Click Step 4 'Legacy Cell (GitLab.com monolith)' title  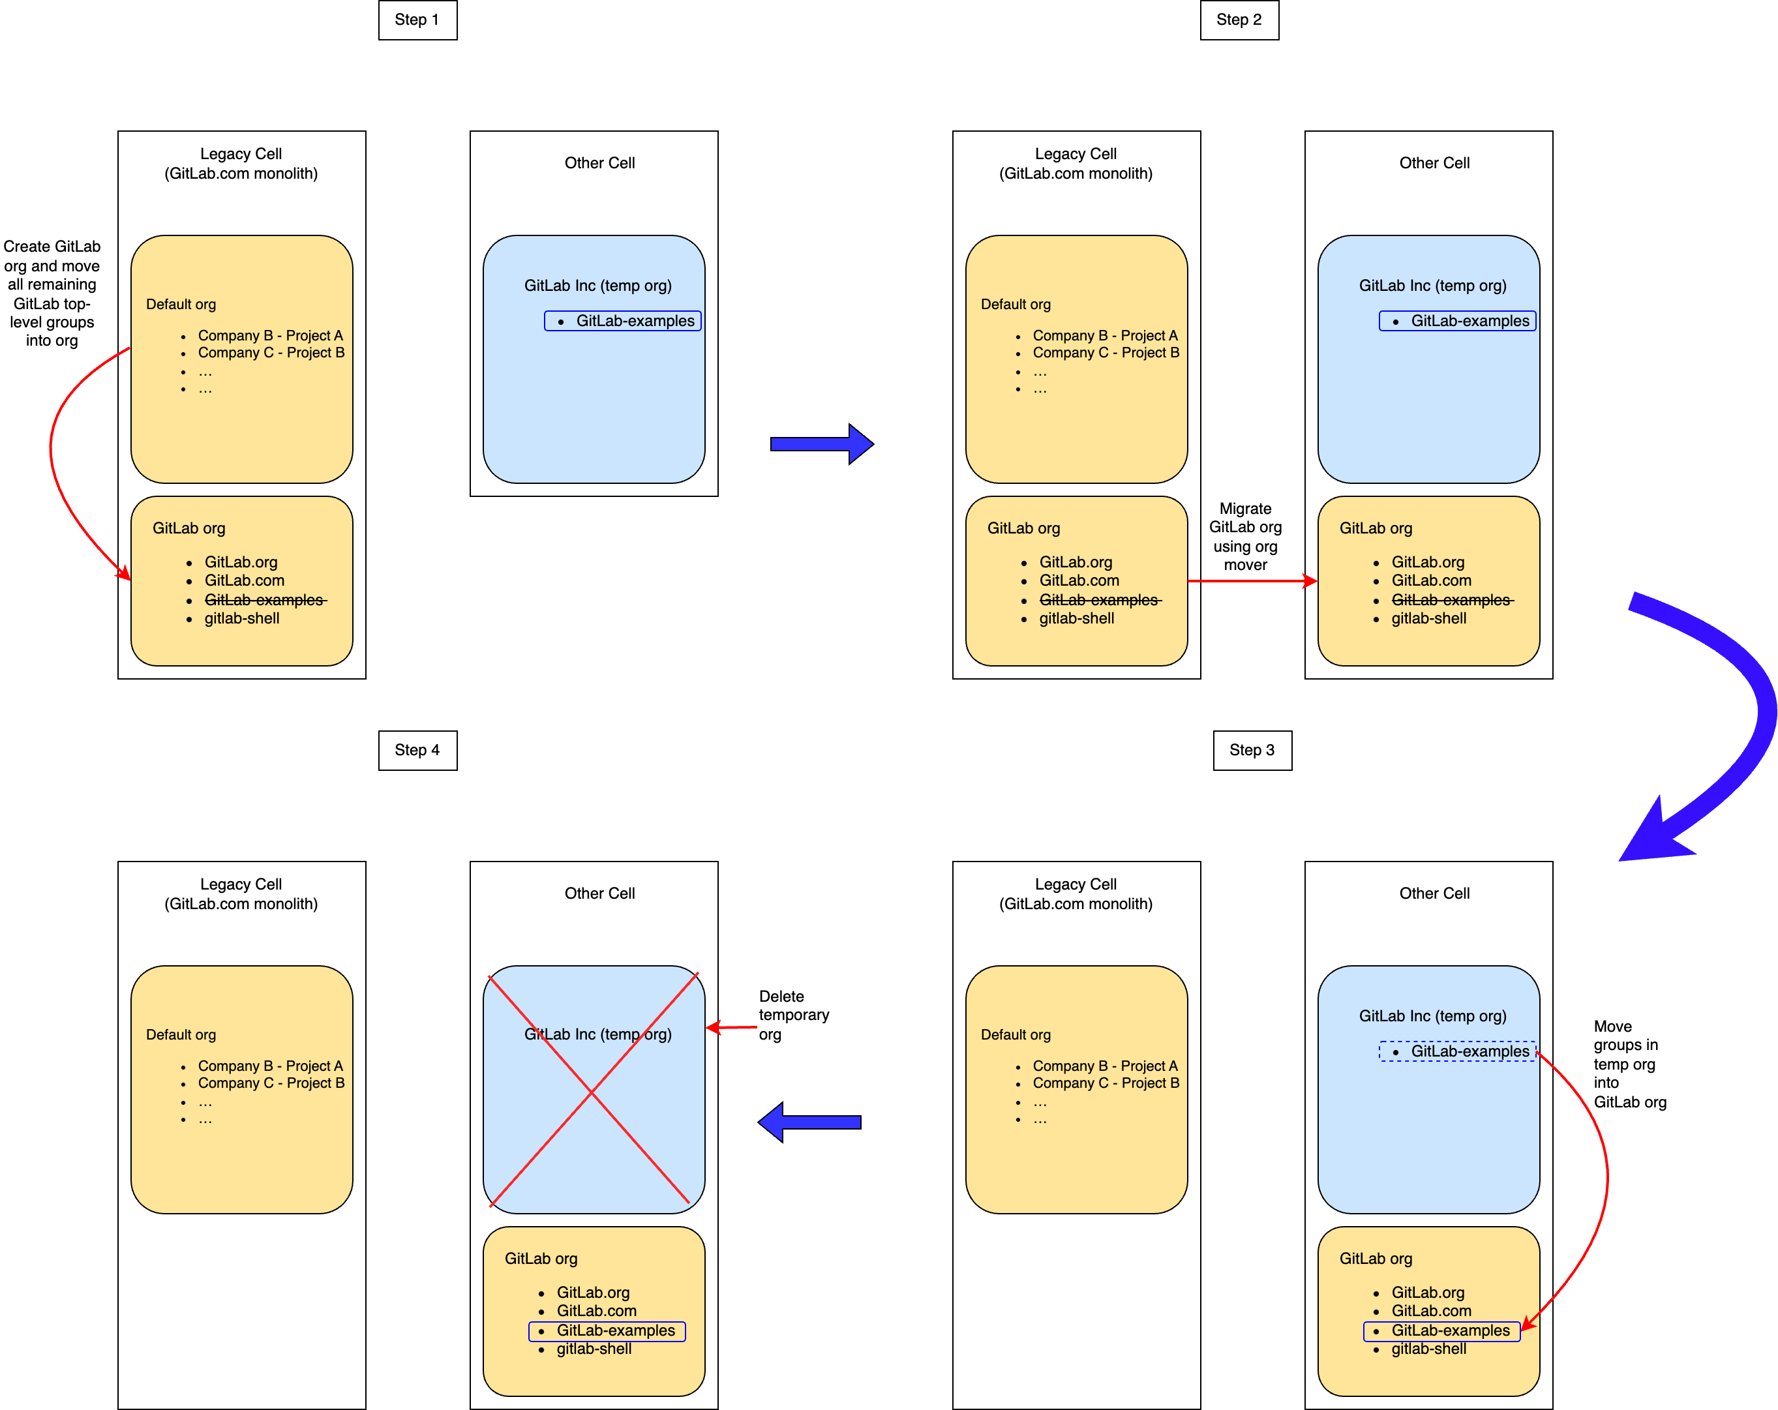click(x=241, y=894)
